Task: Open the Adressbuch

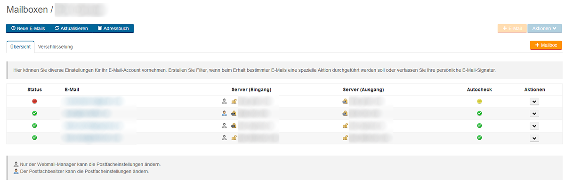Action: click(x=113, y=29)
